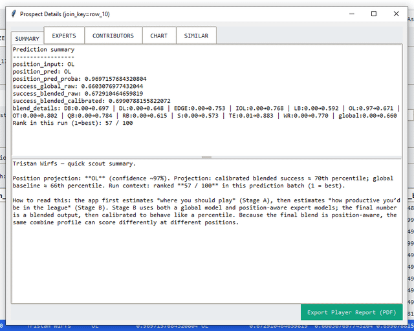Switch to the SUMMARY tab

pyautogui.click(x=27, y=39)
